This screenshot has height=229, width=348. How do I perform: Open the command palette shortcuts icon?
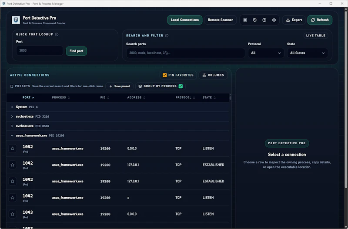[245, 20]
